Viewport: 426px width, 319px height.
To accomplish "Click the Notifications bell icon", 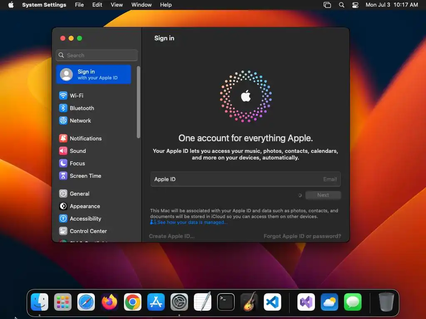I will tap(63, 138).
